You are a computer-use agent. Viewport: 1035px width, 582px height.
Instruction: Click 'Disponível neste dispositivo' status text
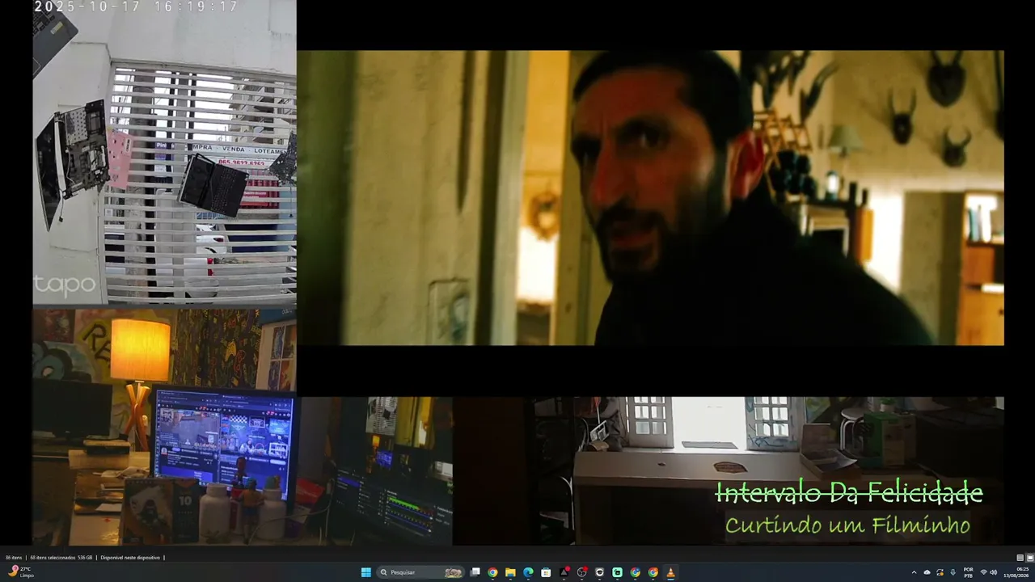click(130, 558)
